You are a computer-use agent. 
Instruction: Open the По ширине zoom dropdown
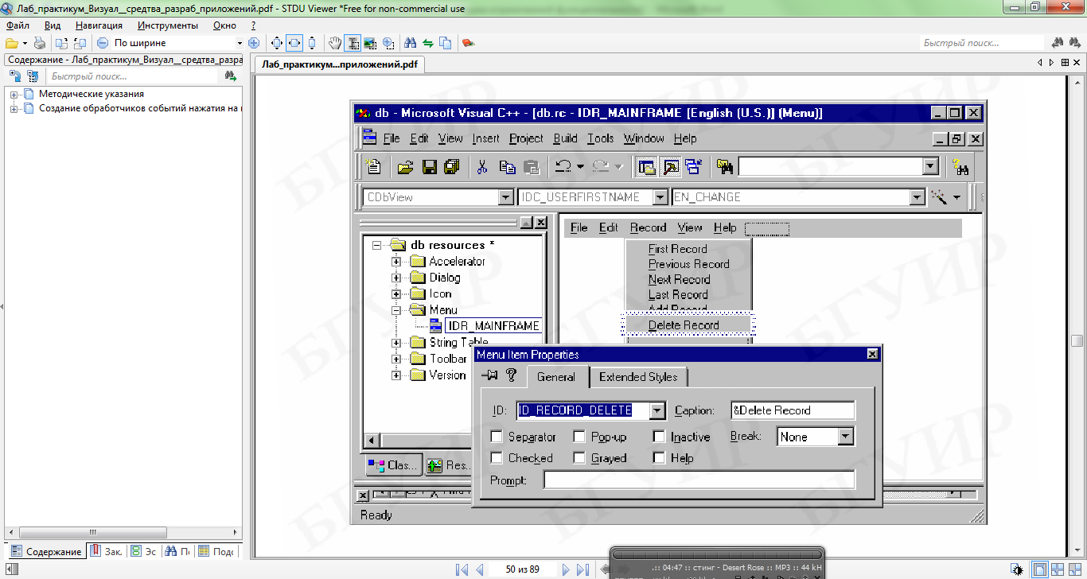tap(240, 43)
